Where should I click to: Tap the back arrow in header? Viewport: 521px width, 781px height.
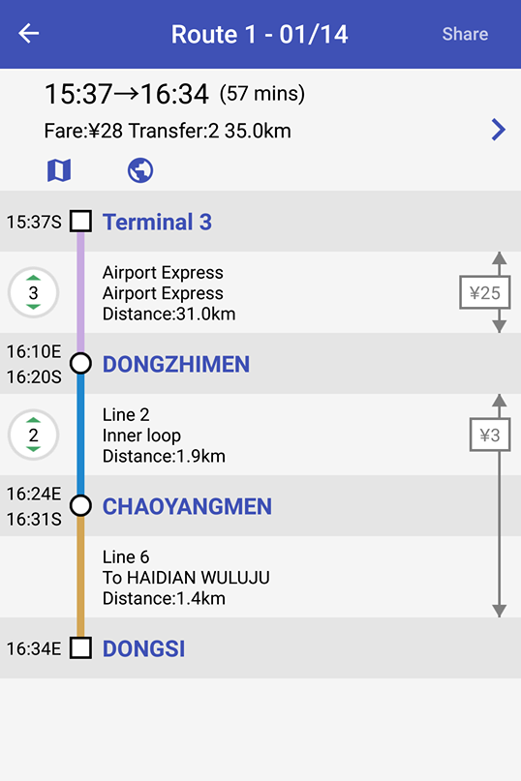29,34
